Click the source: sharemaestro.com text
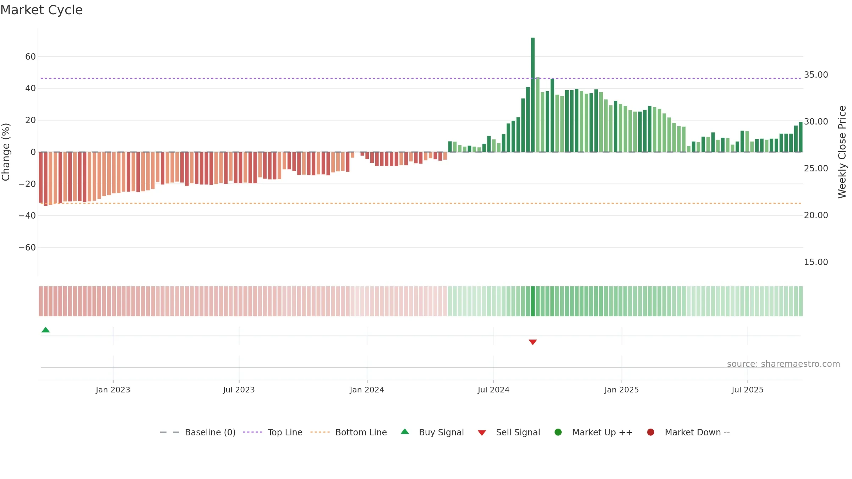Viewport: 852px width, 479px height. 783,364
